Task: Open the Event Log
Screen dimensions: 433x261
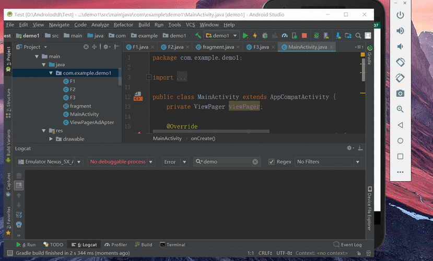Action: pos(347,245)
